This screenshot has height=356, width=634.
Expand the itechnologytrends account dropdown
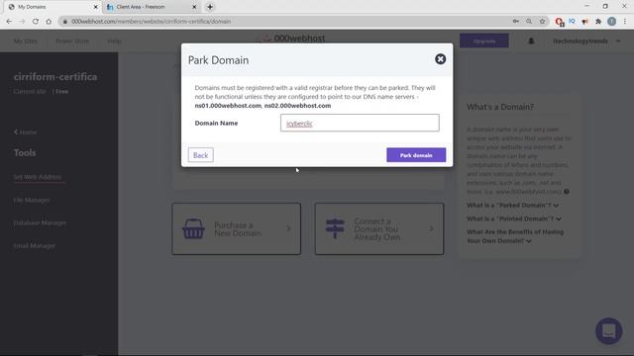click(586, 41)
